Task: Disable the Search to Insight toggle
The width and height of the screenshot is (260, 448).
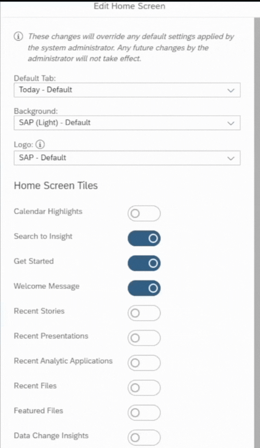Action: pyautogui.click(x=144, y=238)
